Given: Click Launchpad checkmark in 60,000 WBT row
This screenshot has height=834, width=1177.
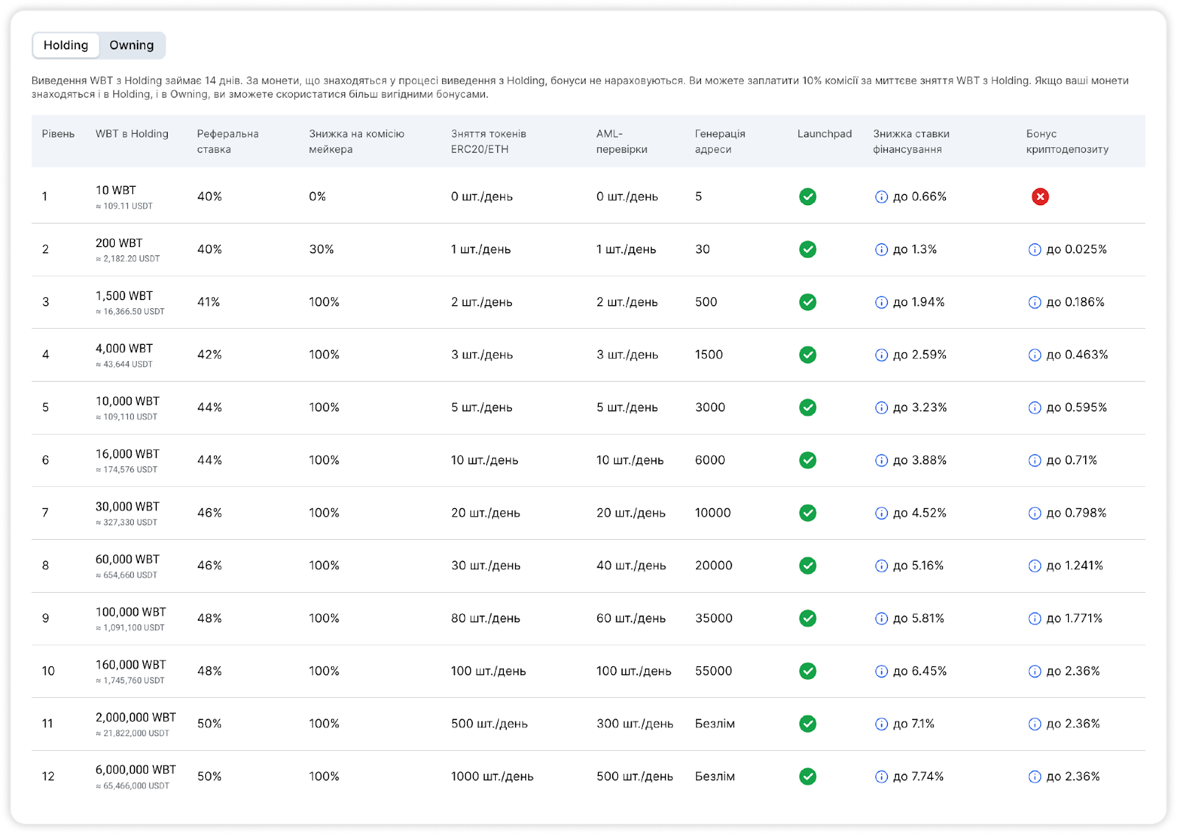Looking at the screenshot, I should 808,566.
